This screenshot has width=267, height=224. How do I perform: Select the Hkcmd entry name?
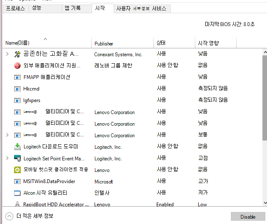pos(32,89)
